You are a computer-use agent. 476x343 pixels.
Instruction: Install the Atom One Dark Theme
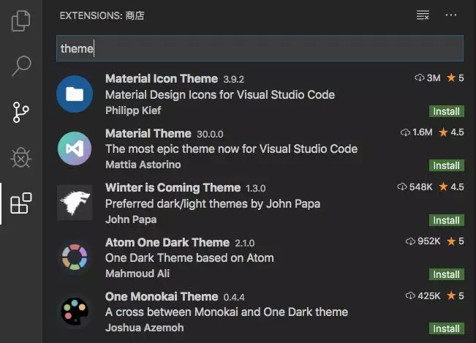tap(446, 274)
